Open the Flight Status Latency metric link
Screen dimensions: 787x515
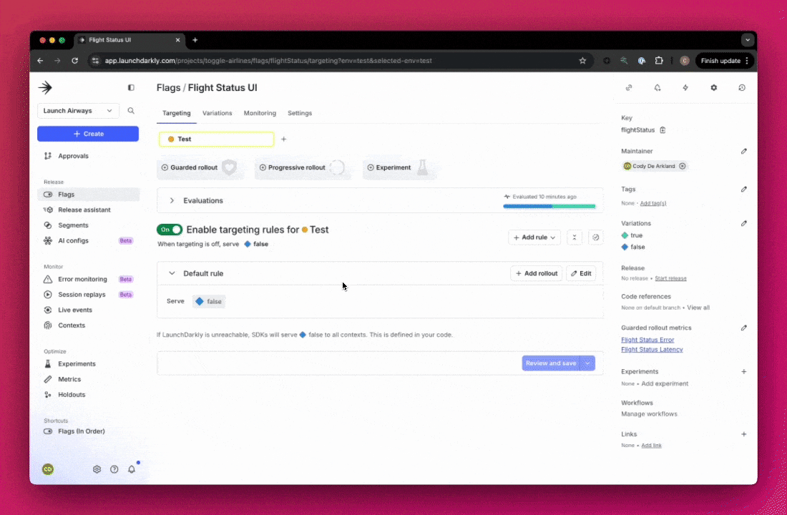(652, 349)
